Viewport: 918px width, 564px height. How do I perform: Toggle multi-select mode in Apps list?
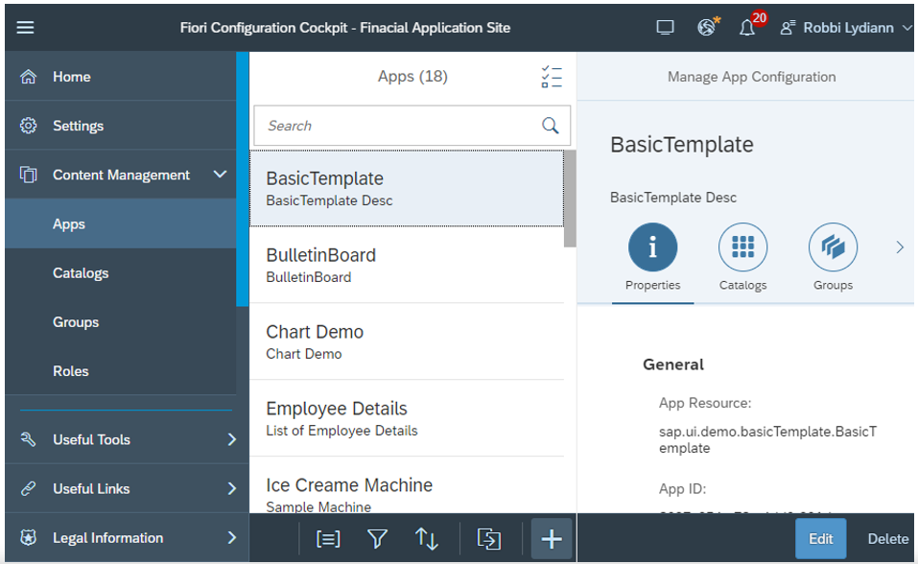552,77
